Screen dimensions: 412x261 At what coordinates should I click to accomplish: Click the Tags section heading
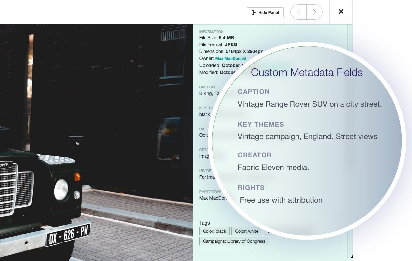tap(204, 223)
